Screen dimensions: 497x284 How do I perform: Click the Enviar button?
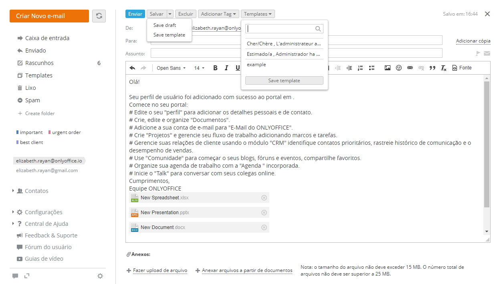pyautogui.click(x=135, y=14)
